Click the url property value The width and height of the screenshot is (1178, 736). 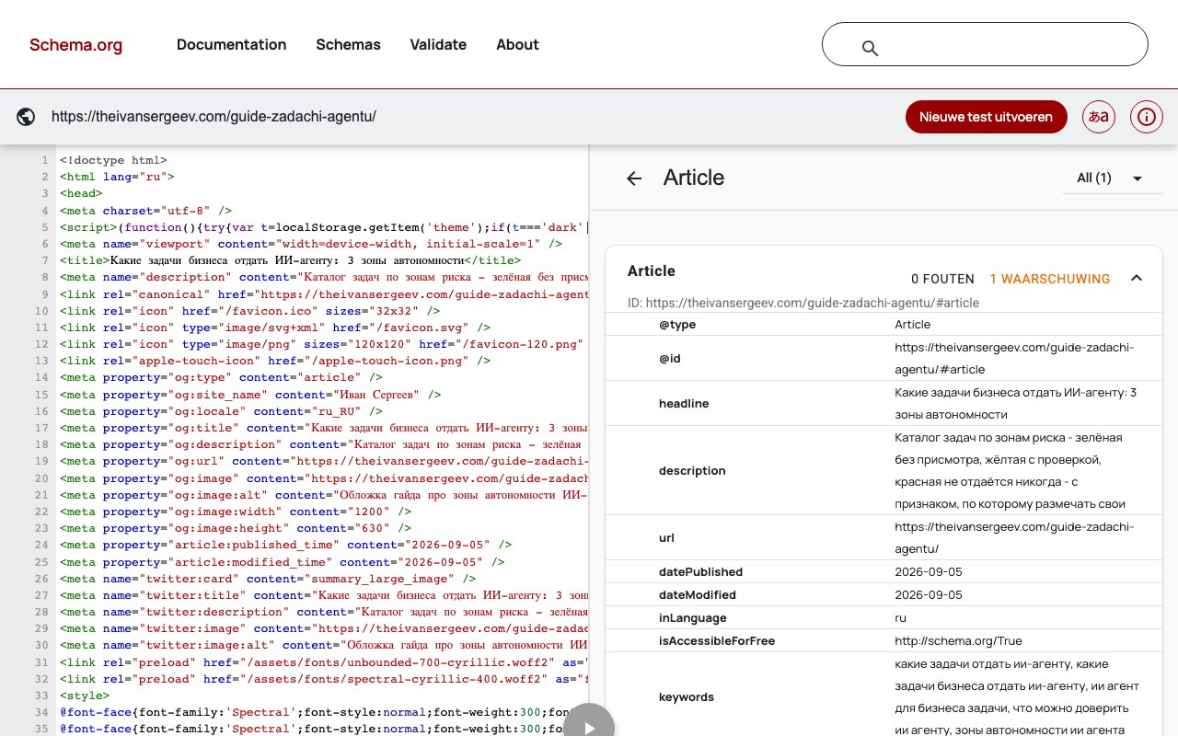1014,537
